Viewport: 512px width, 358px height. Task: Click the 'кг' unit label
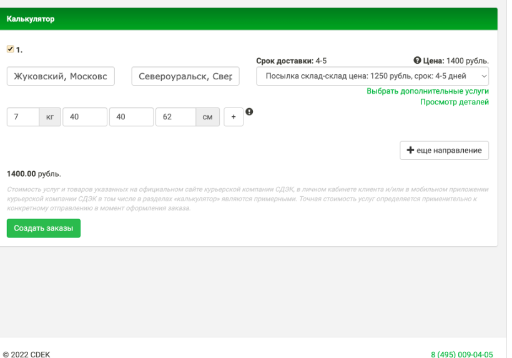(50, 117)
